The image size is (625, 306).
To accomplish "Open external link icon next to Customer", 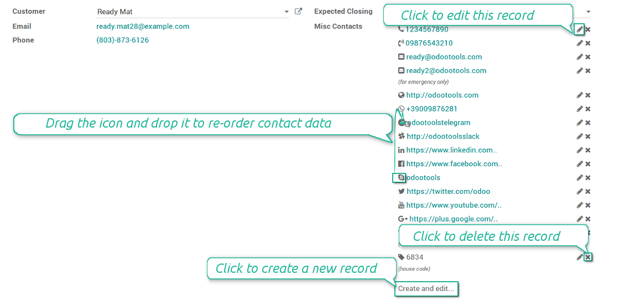I will pyautogui.click(x=299, y=11).
